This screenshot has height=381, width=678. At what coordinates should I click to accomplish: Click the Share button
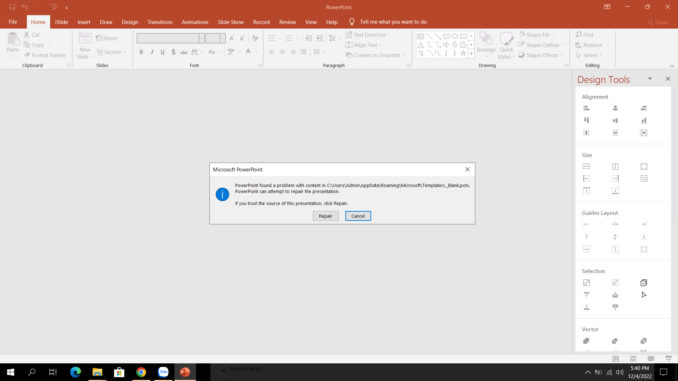pos(657,22)
